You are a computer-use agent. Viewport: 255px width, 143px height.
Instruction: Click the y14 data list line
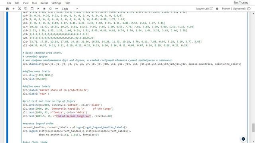pyautogui.click(x=73, y=15)
